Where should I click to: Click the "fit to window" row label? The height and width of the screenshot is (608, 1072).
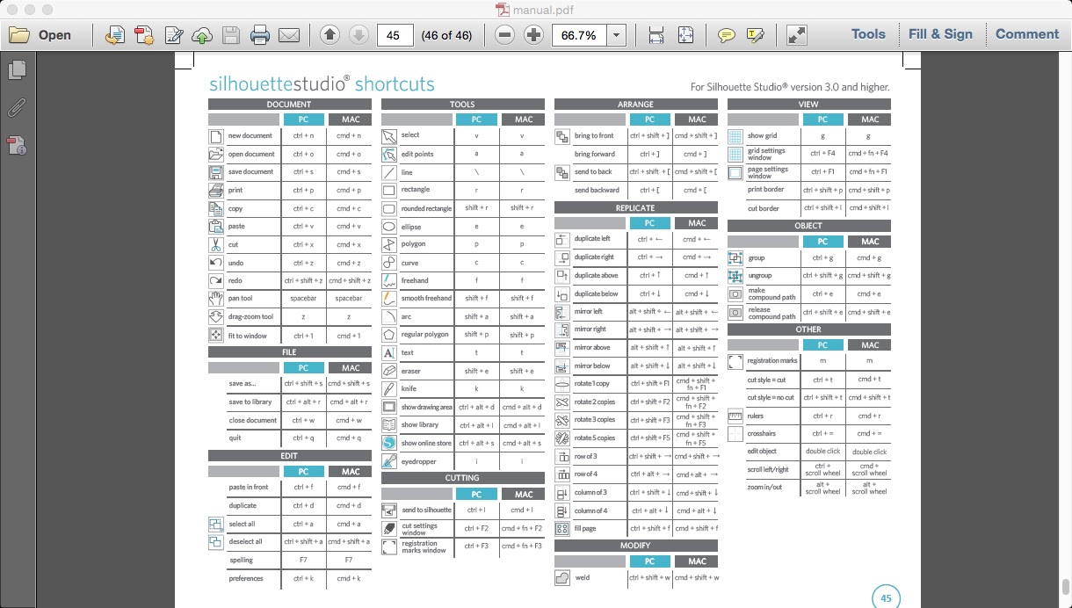tap(248, 336)
